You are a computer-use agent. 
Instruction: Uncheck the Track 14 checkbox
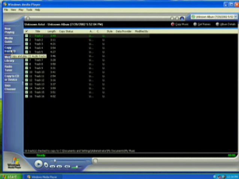[x=27, y=88]
